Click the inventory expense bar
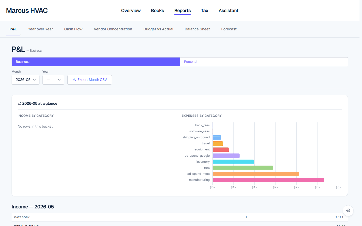This screenshot has width=362, height=226. click(233, 162)
